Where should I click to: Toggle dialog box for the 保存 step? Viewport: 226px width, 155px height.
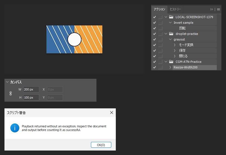click(160, 51)
